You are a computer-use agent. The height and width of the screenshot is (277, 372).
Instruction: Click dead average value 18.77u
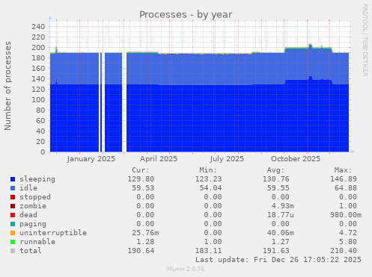pyautogui.click(x=280, y=215)
